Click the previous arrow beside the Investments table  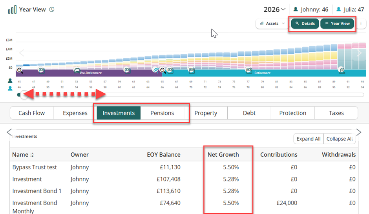[9, 132]
